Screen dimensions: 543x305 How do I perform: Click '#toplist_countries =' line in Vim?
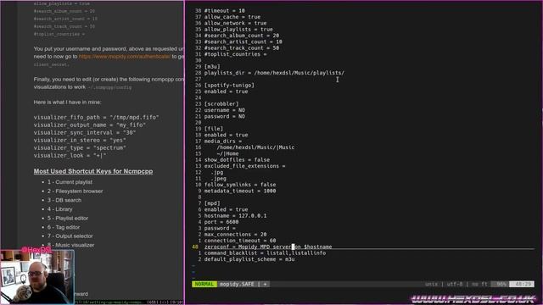[236, 54]
